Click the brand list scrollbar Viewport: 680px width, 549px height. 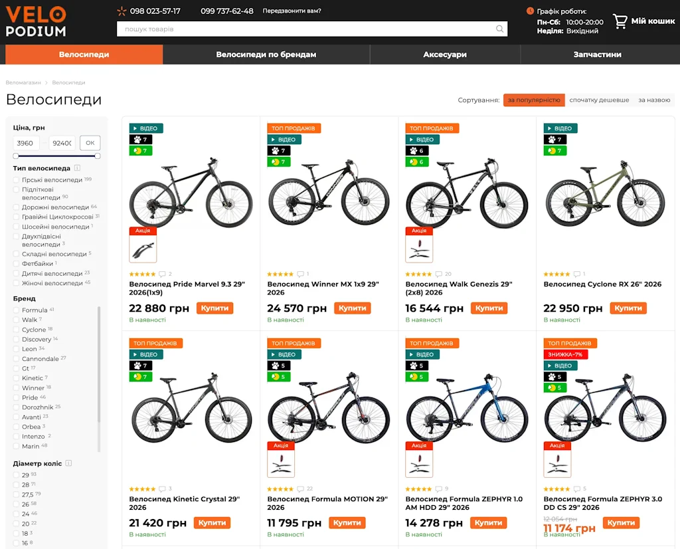click(99, 364)
